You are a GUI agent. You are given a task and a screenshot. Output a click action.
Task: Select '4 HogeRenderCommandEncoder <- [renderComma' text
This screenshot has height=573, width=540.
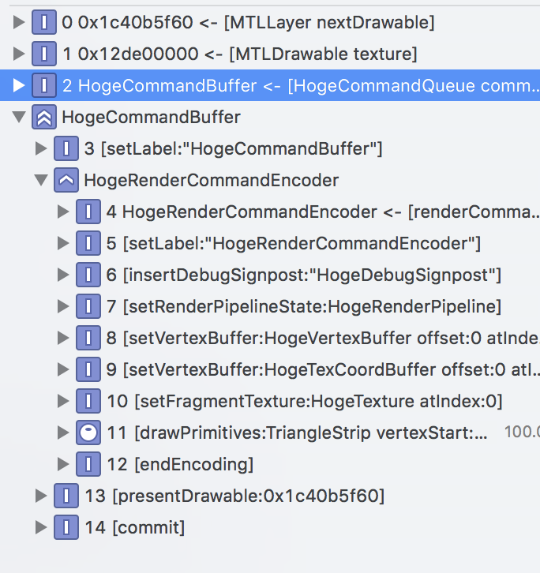coord(323,212)
